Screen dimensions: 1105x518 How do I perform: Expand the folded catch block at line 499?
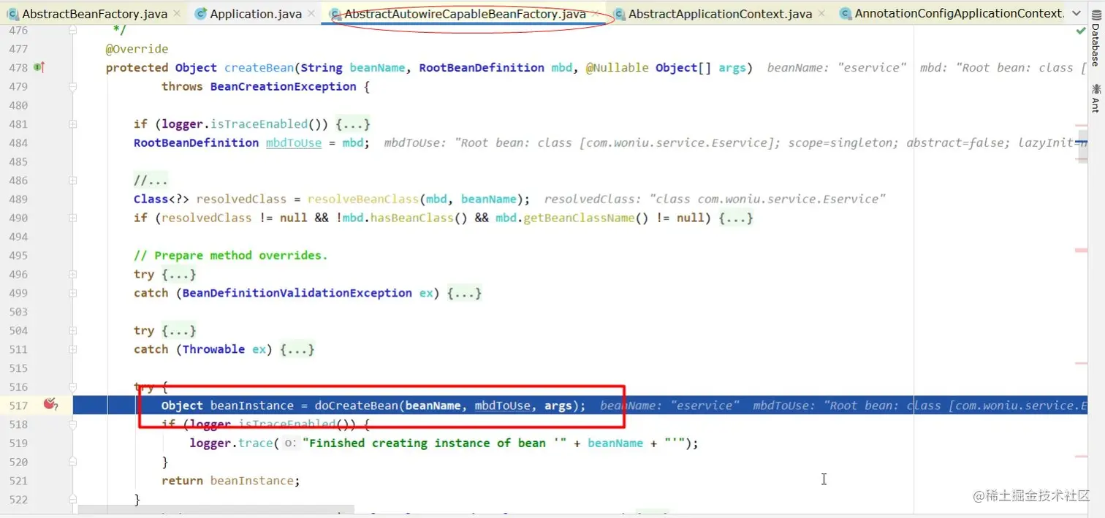click(x=73, y=293)
